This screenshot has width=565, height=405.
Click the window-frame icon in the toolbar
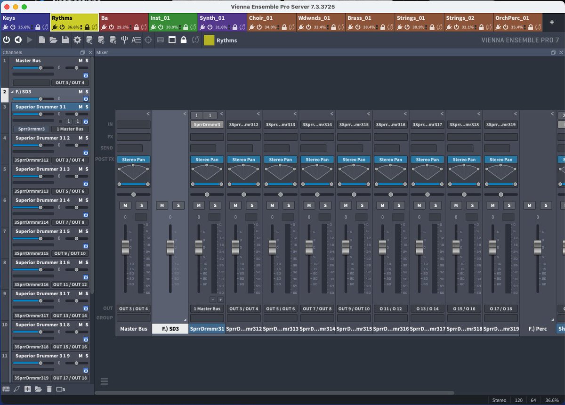(x=172, y=40)
